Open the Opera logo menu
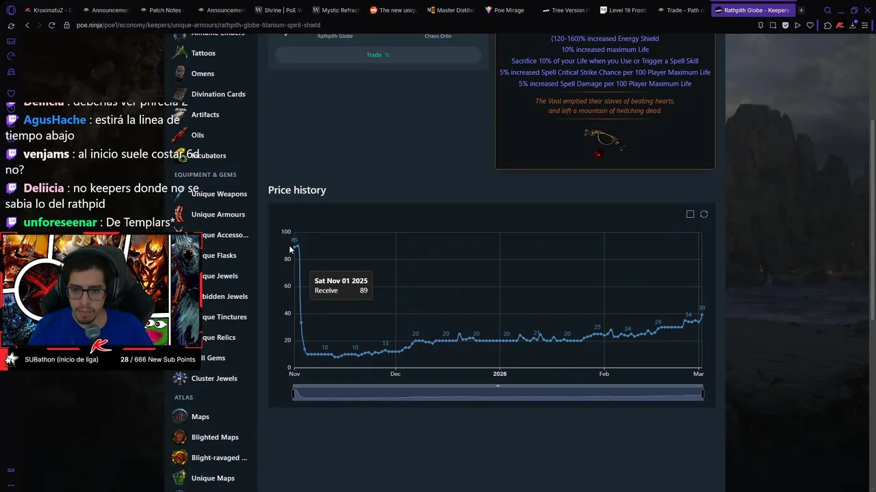The image size is (876, 492). 10,10
